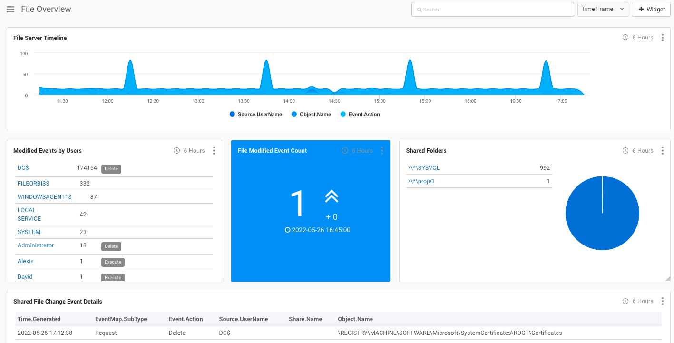Screen dimensions: 674x343
Task: Open the David user link
Action: [25, 277]
